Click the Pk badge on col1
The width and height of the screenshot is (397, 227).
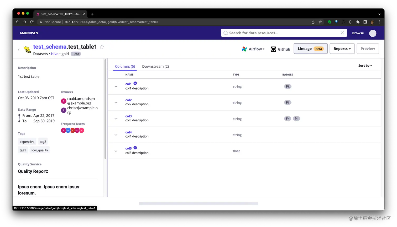click(x=288, y=87)
